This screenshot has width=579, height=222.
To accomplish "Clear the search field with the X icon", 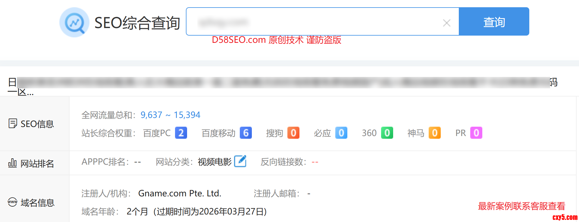I will [447, 23].
